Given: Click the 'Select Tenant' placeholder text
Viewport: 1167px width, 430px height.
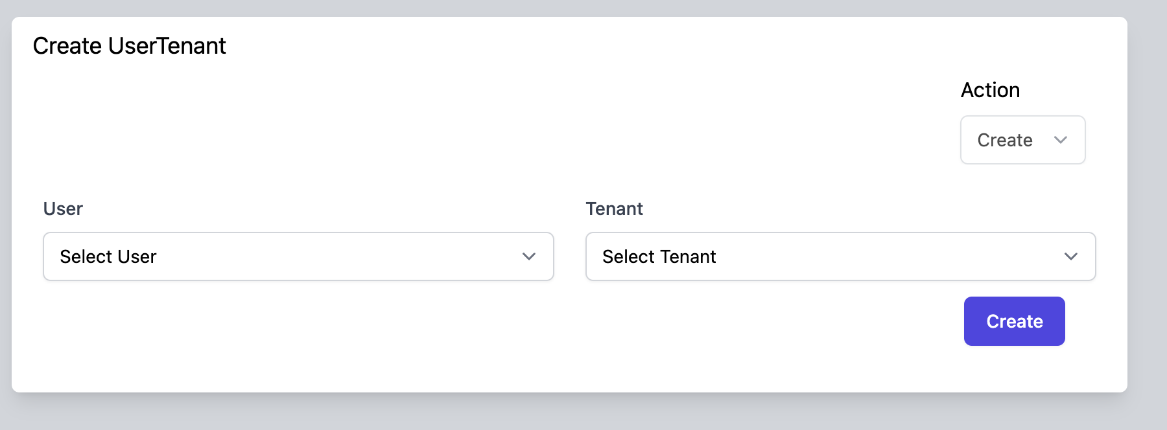Looking at the screenshot, I should pyautogui.click(x=659, y=256).
